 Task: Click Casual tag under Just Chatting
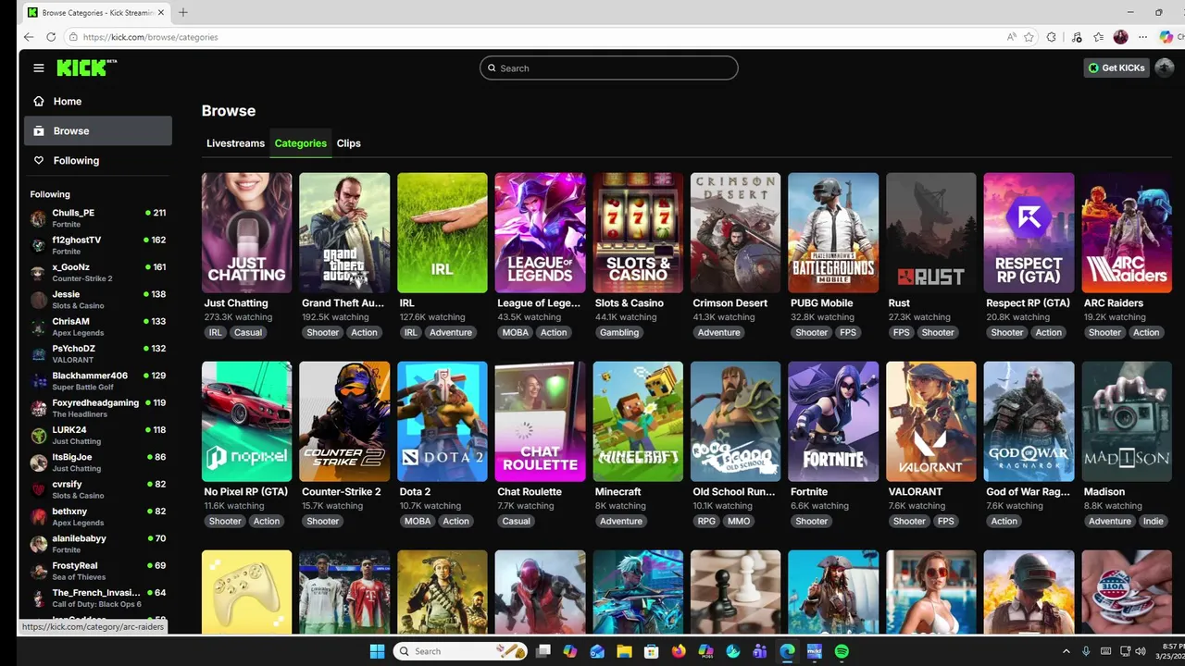click(x=248, y=332)
